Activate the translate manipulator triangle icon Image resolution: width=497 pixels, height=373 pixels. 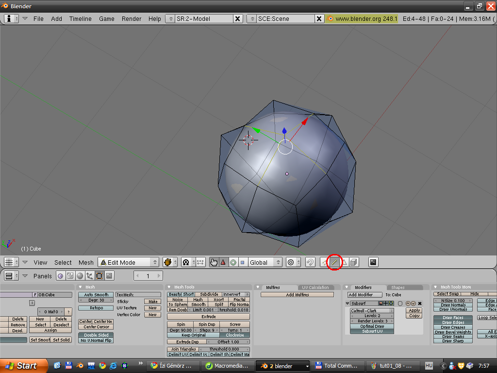click(223, 262)
